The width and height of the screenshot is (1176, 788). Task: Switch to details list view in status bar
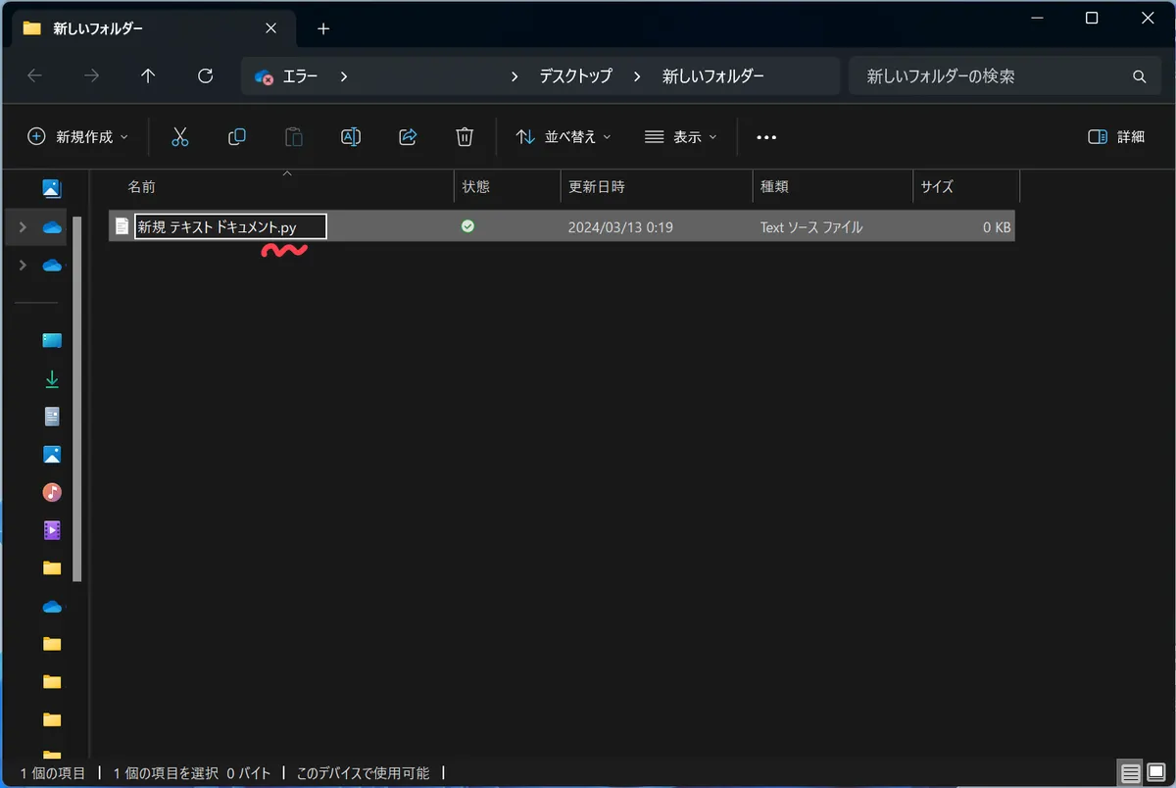[x=1129, y=772]
